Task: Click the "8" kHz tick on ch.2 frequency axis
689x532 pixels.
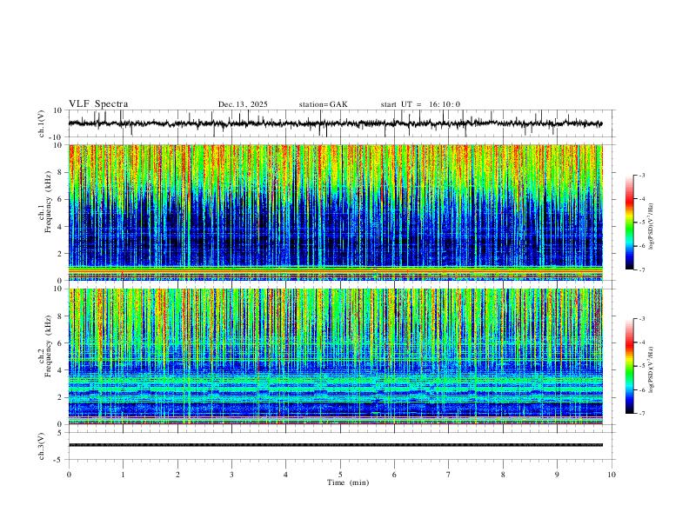Action: 61,316
